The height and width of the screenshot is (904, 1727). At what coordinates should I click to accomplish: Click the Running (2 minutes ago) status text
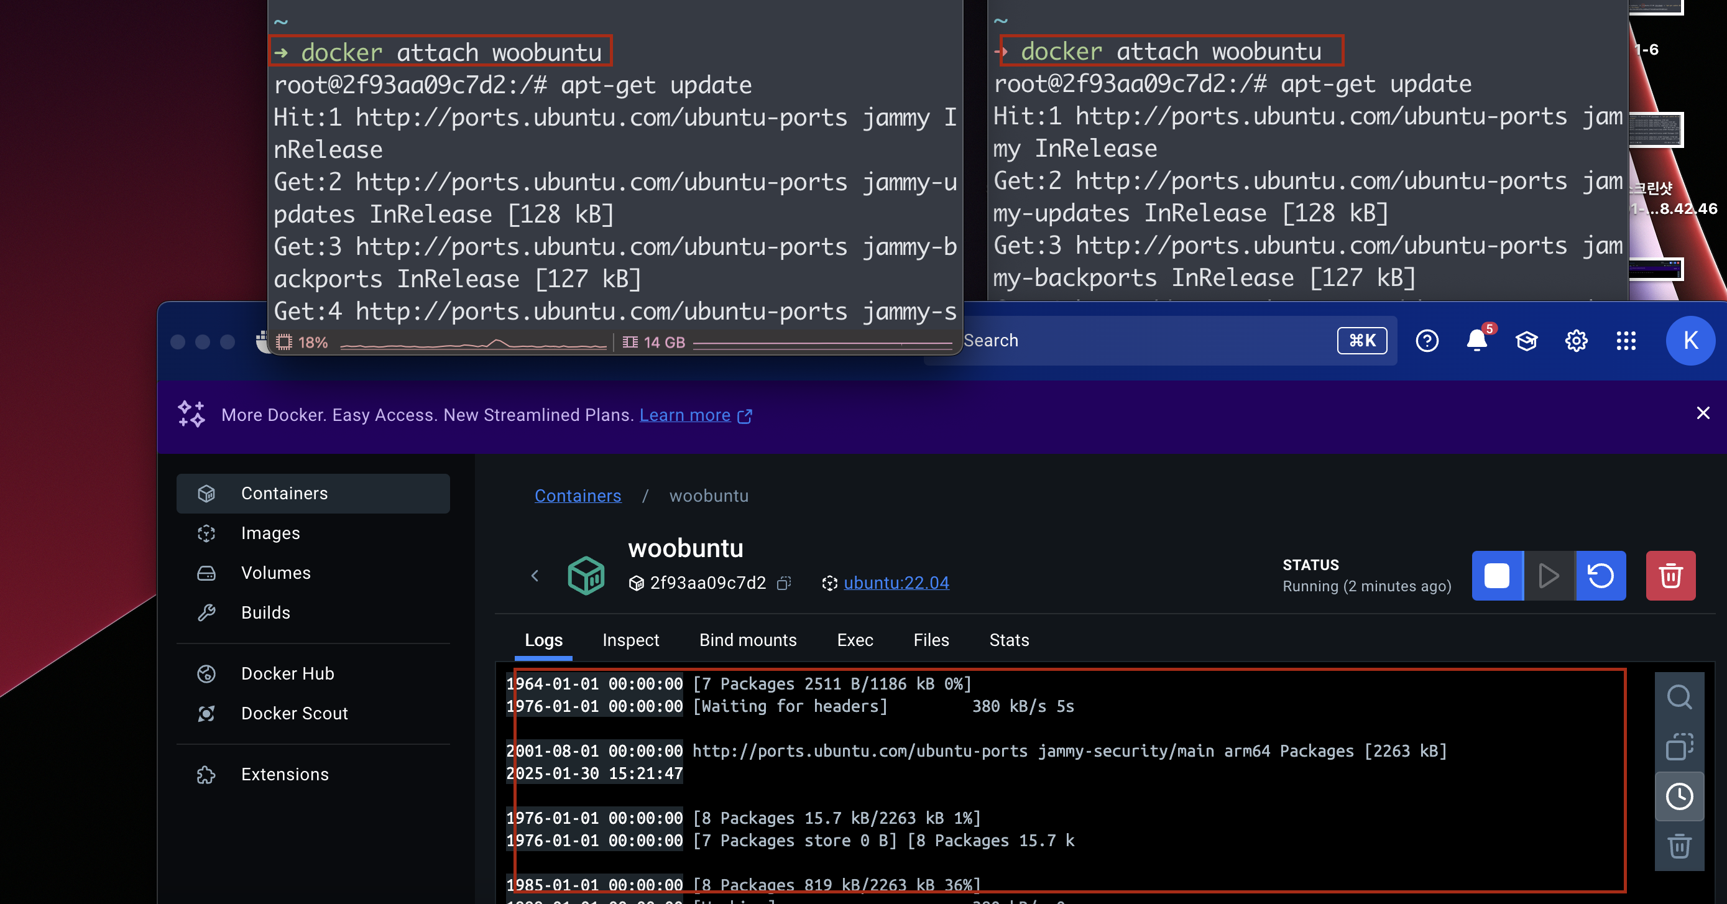tap(1366, 587)
